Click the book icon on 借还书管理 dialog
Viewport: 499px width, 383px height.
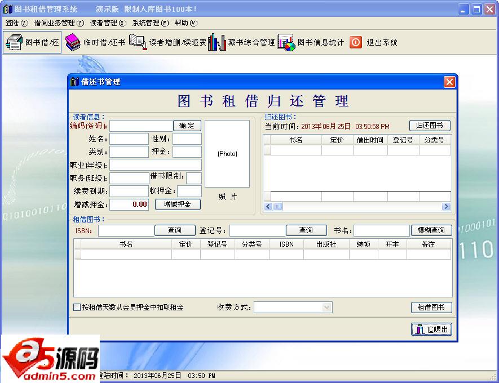[x=74, y=82]
